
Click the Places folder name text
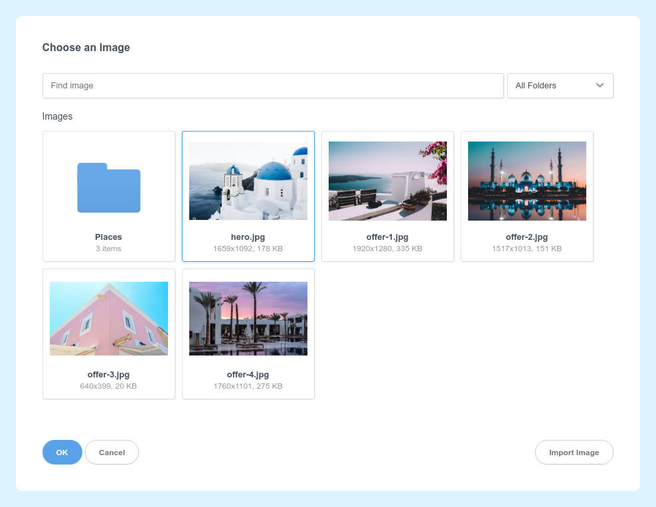(108, 237)
